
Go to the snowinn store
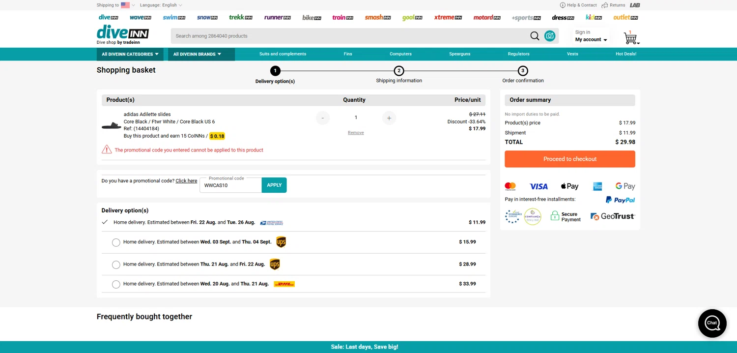(207, 17)
